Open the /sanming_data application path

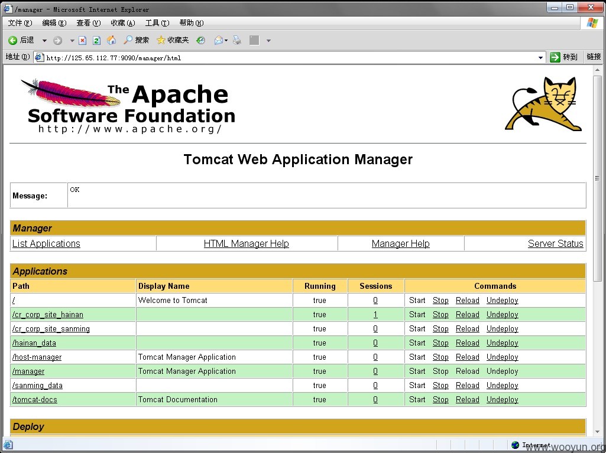click(37, 386)
